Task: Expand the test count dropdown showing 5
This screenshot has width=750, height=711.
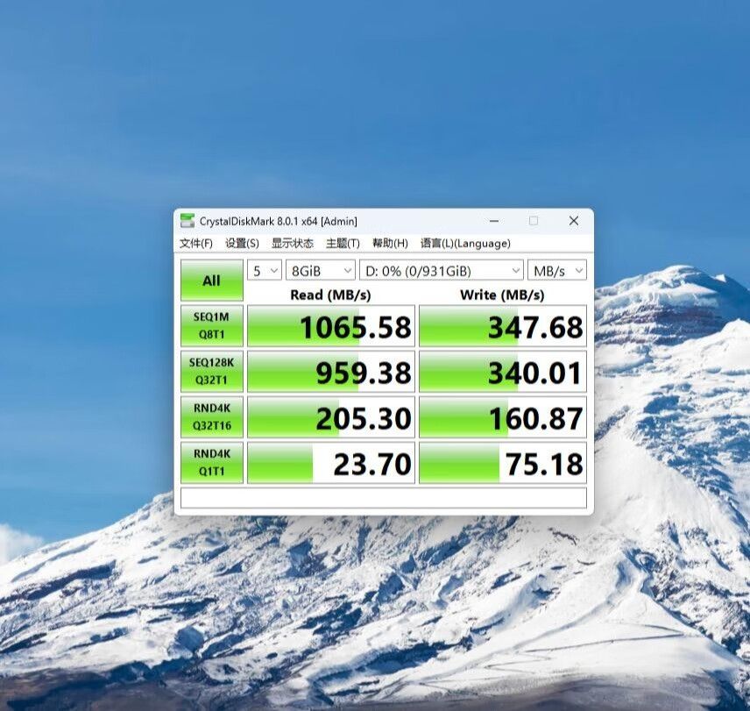Action: [265, 271]
